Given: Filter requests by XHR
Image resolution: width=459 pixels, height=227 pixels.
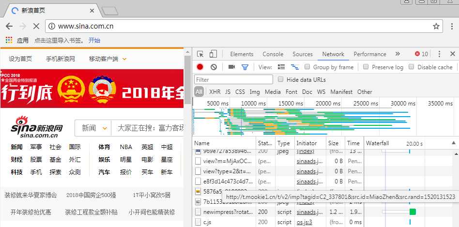Looking at the screenshot, I should click(215, 92).
